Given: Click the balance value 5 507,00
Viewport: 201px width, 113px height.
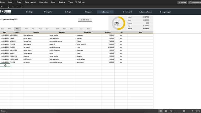Looking at the screenshot, I should point(146,29).
